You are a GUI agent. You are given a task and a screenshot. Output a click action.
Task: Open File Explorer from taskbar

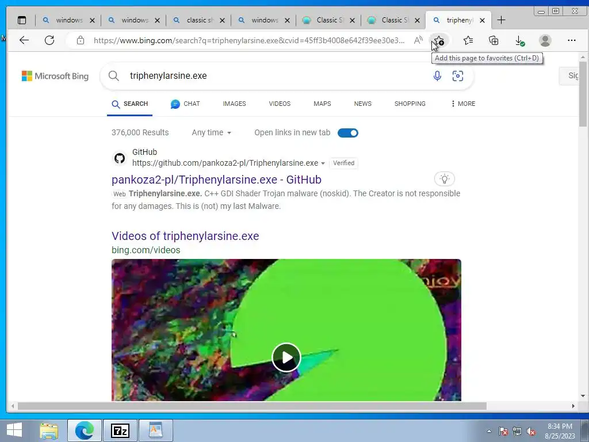(x=49, y=431)
